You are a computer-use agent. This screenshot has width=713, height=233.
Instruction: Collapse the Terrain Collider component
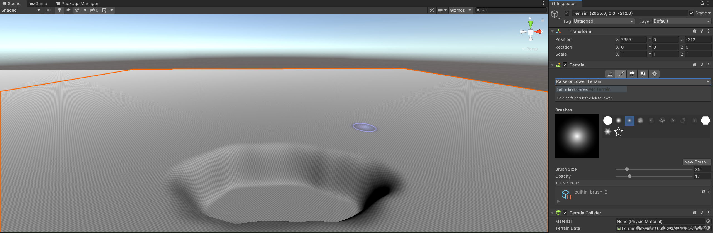pos(552,213)
